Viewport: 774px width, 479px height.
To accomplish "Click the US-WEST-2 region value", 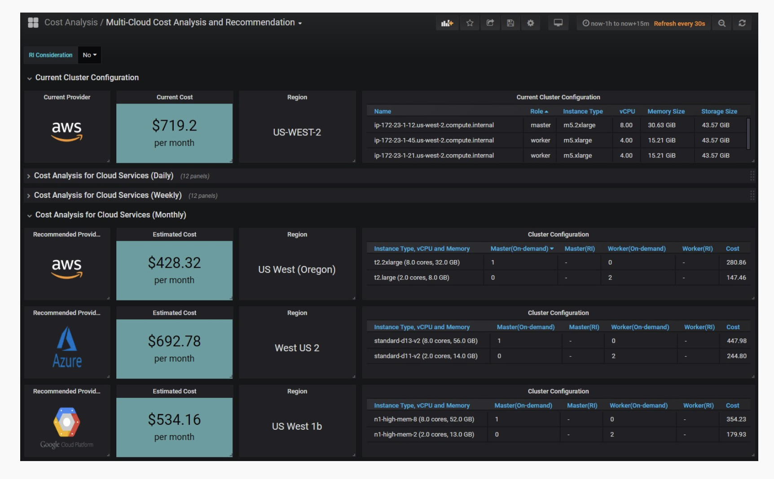I will 297,132.
